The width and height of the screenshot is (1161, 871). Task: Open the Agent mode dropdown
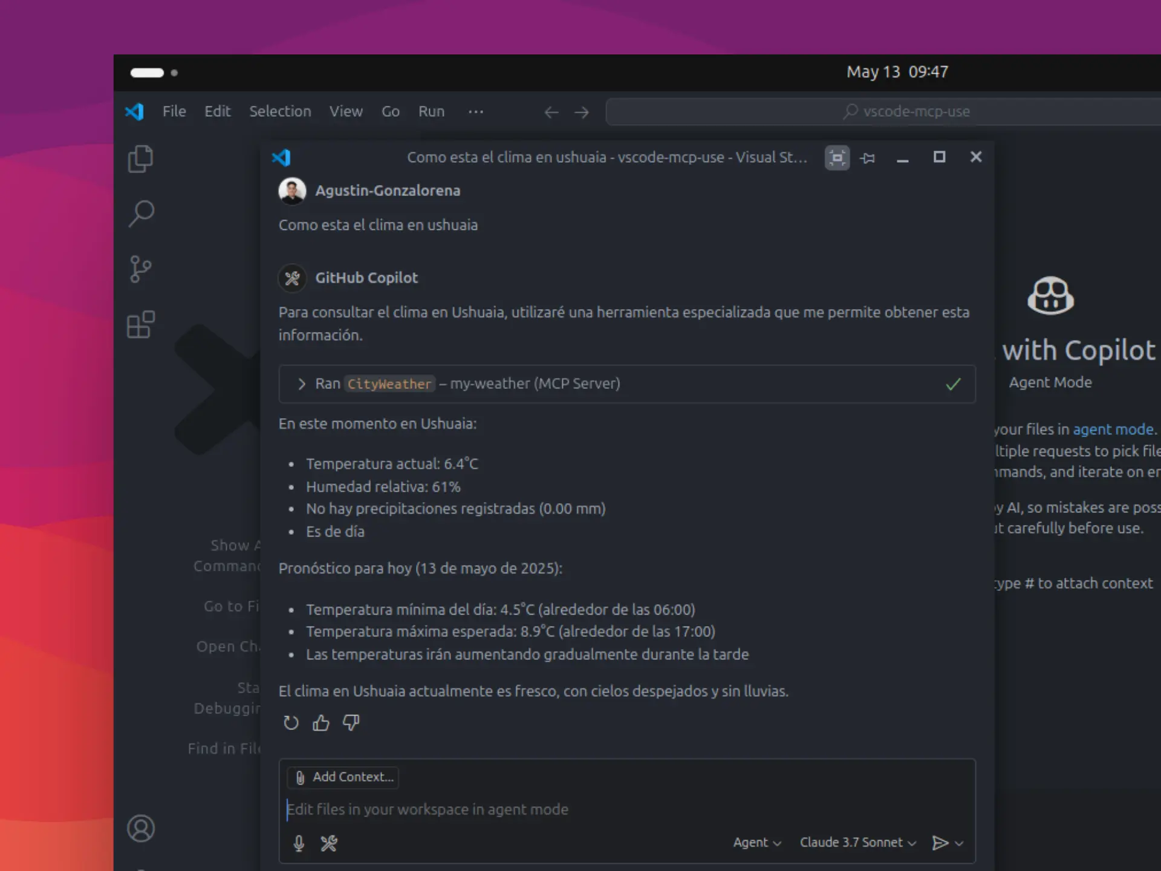point(757,843)
